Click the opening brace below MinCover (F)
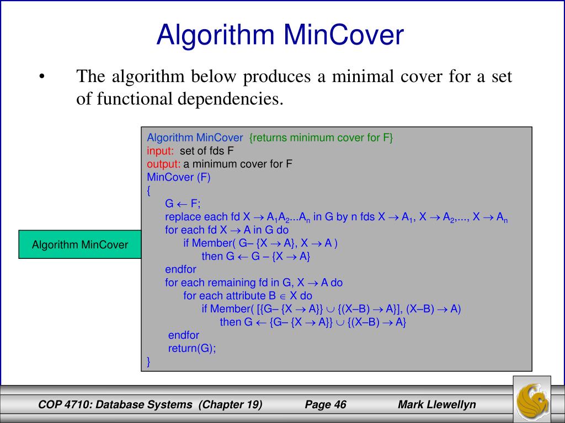Viewport: 565px width, 423px height. point(148,191)
